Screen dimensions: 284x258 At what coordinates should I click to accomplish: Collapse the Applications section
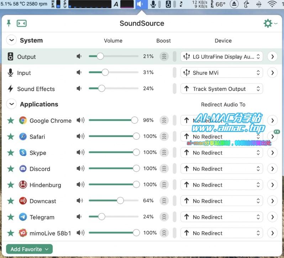[x=11, y=104]
